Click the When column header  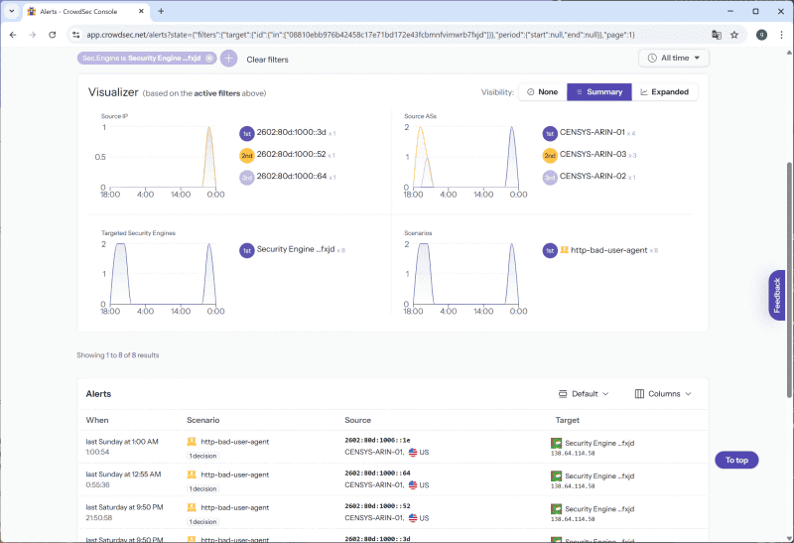97,420
